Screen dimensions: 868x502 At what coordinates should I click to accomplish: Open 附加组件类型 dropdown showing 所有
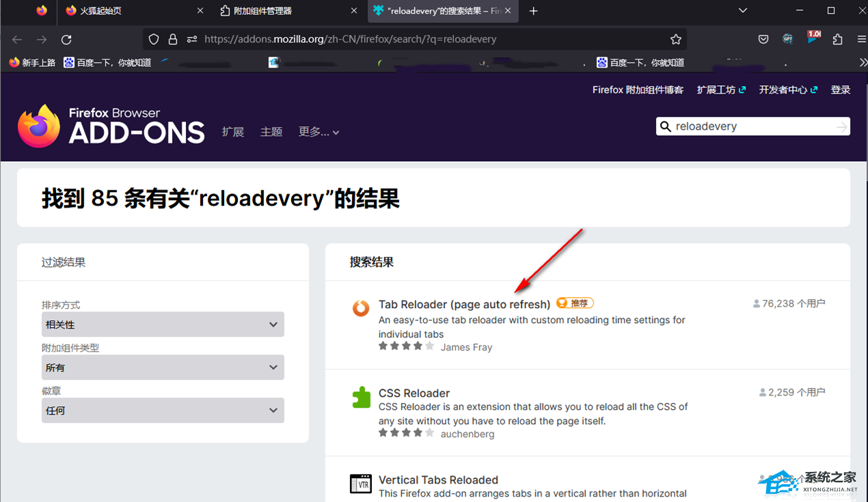[163, 367]
